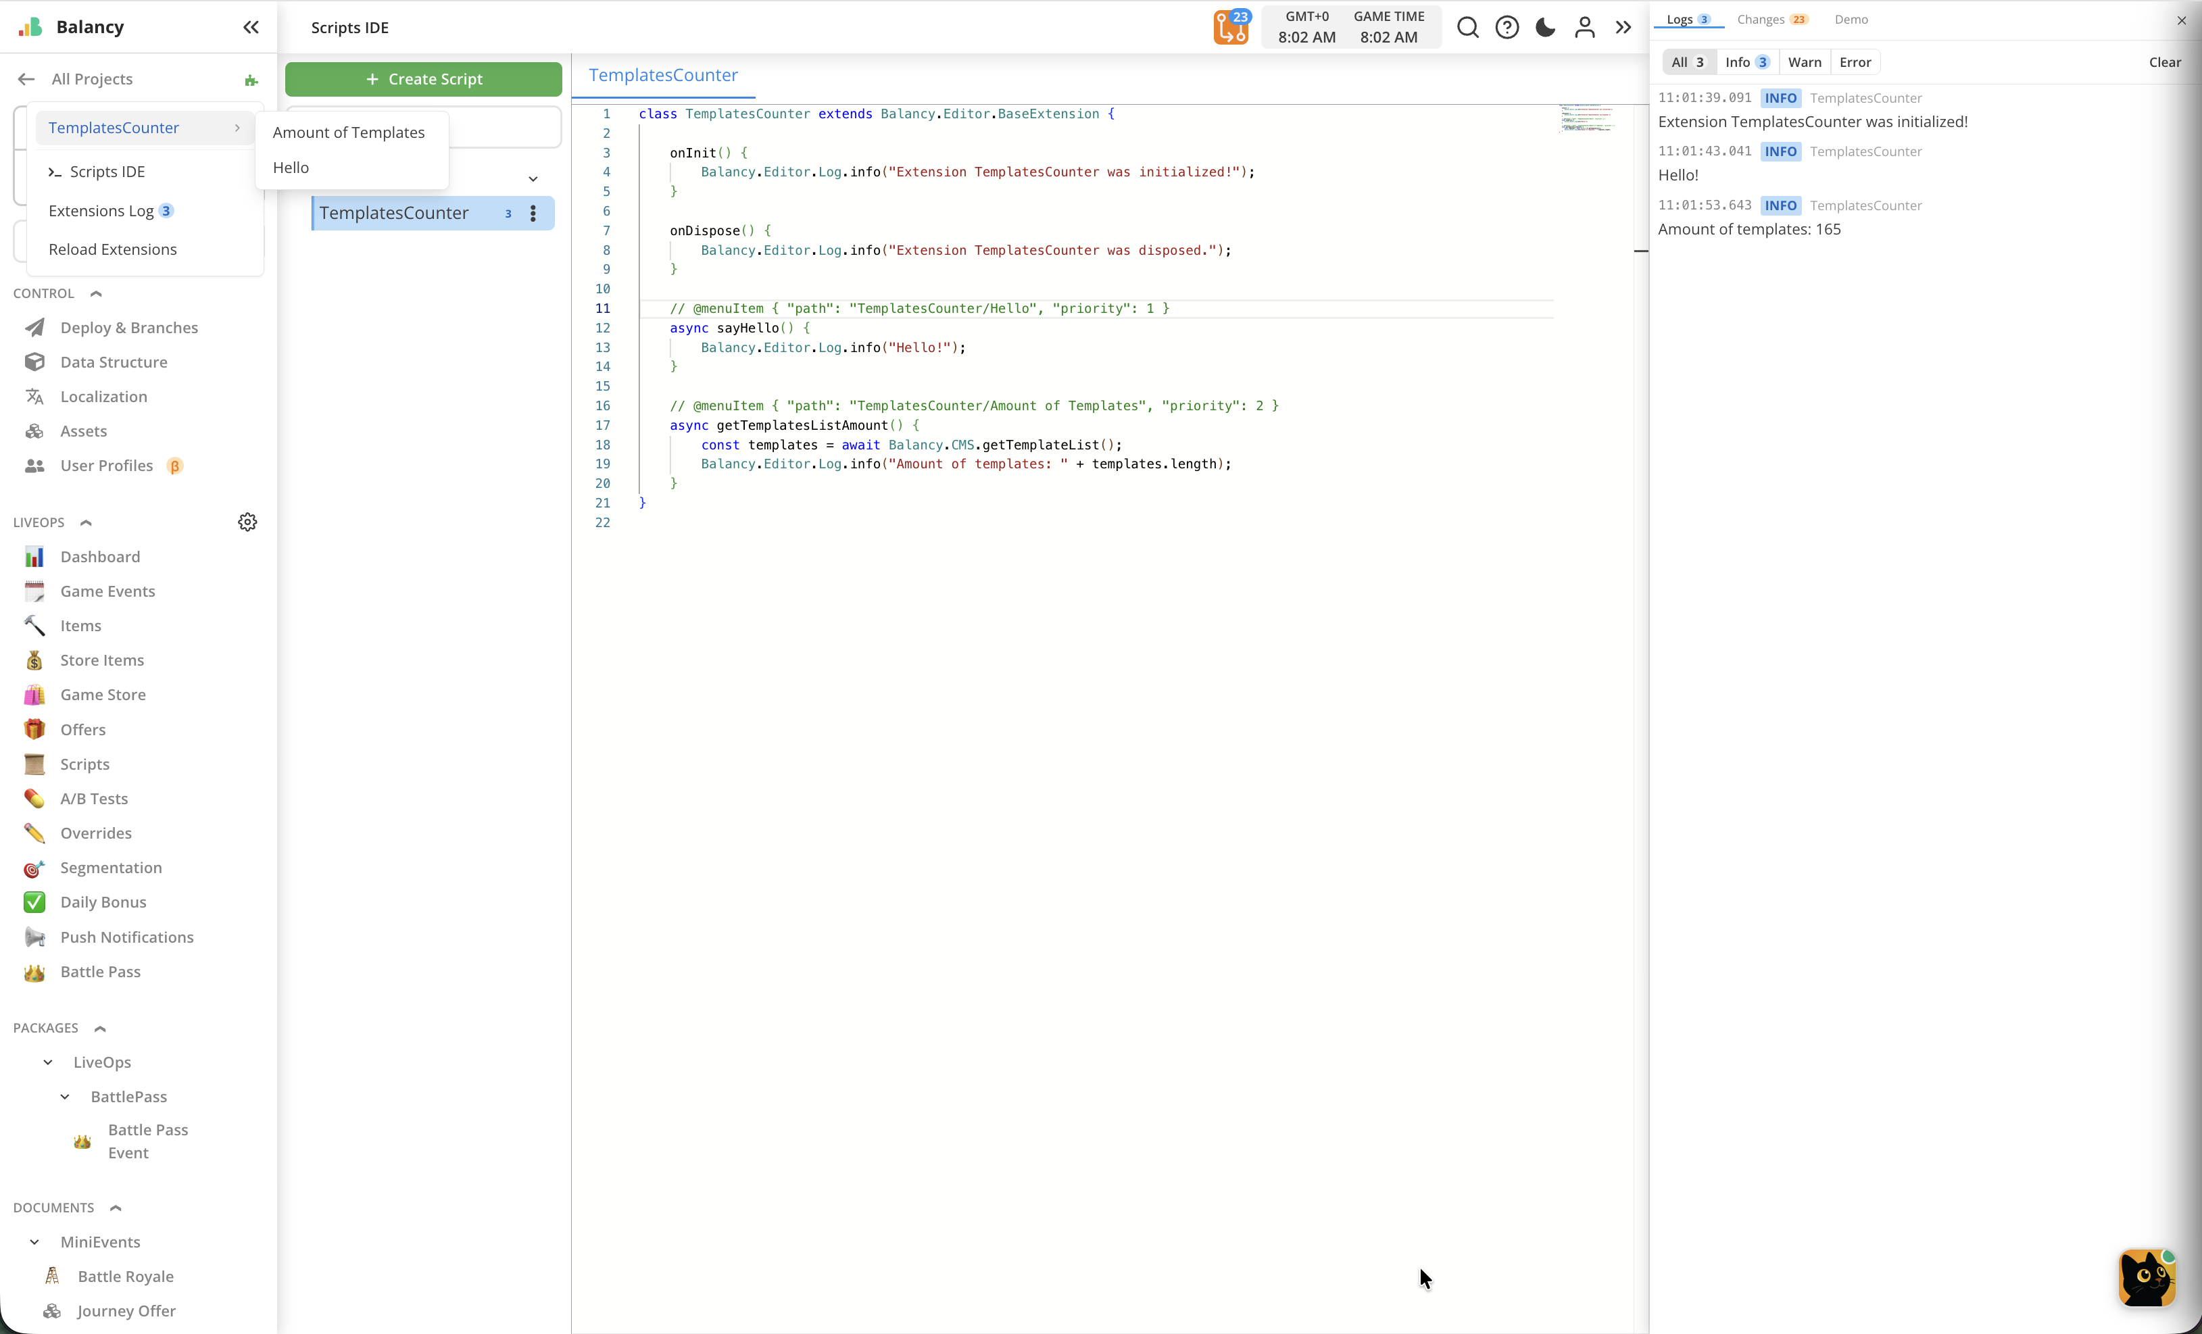2202x1334 pixels.
Task: Click the Create Script button
Action: pos(424,80)
